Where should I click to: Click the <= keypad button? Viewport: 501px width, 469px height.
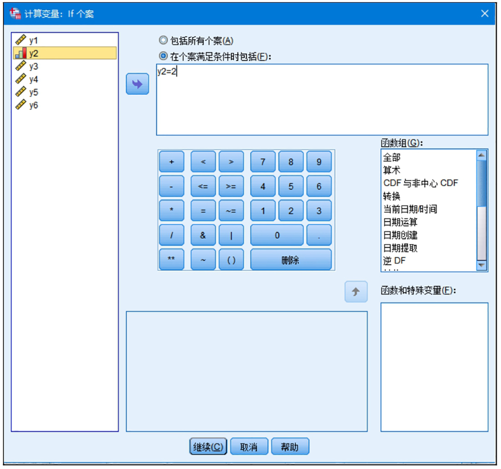[x=203, y=186]
